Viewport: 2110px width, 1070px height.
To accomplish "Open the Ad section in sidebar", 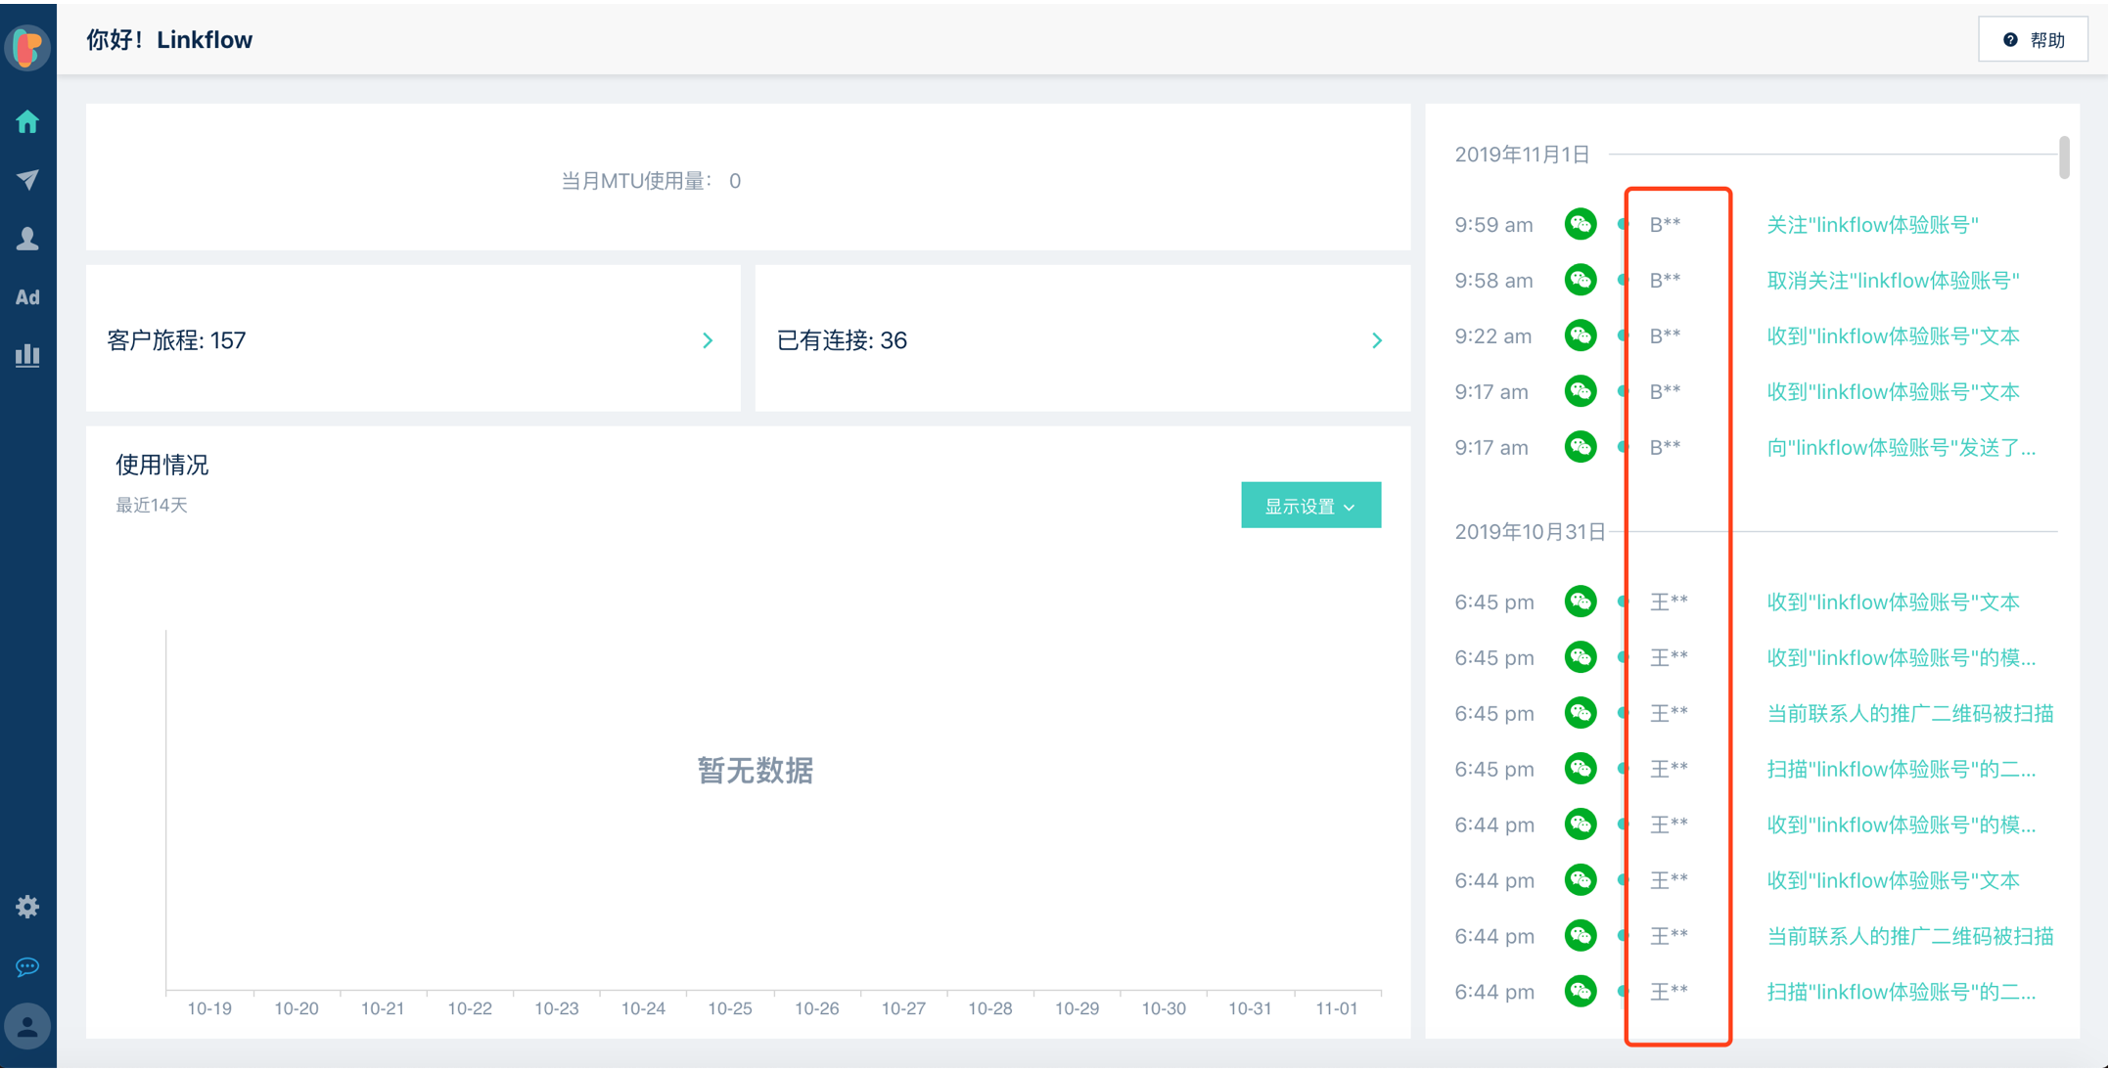I will point(27,297).
